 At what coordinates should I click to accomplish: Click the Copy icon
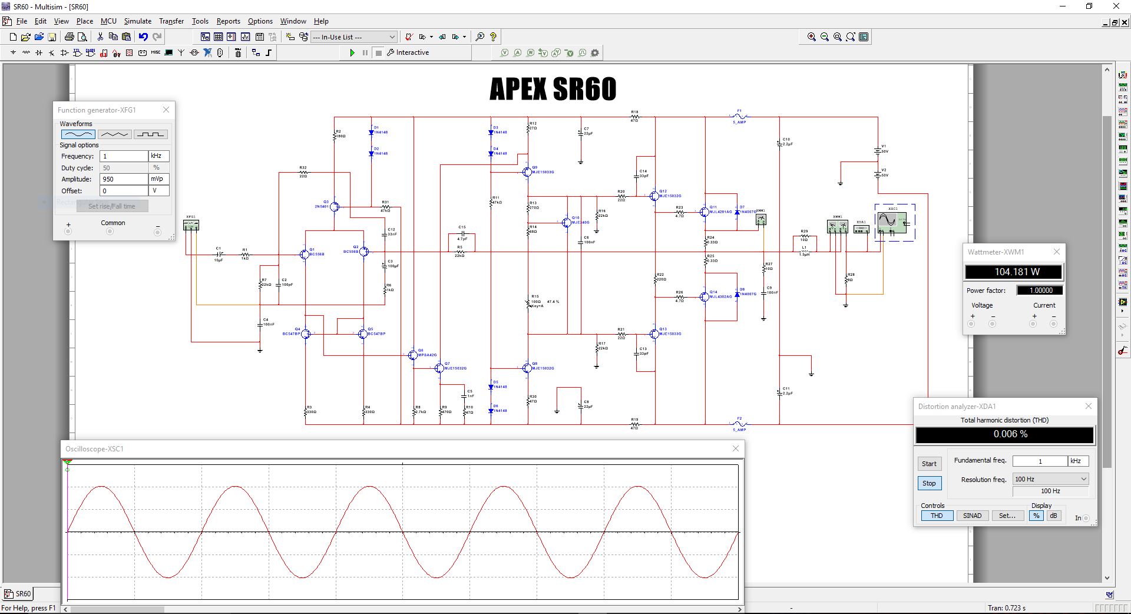pos(113,37)
